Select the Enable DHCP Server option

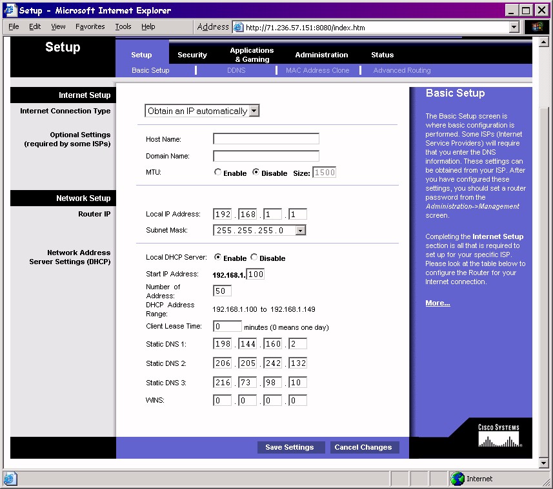point(217,258)
